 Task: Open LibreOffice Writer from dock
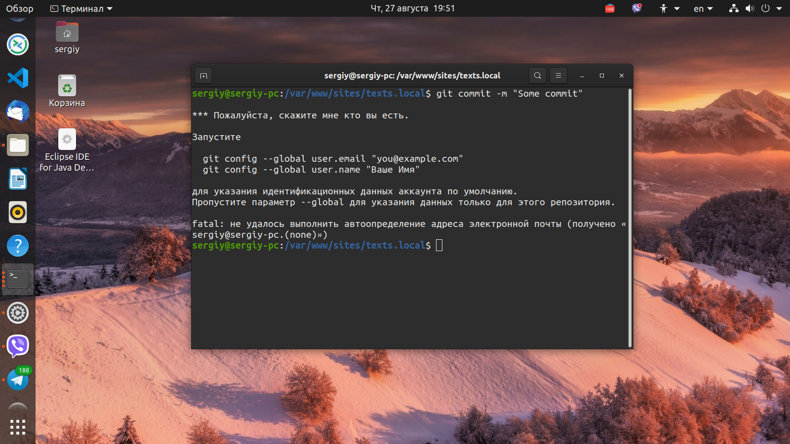[x=18, y=179]
